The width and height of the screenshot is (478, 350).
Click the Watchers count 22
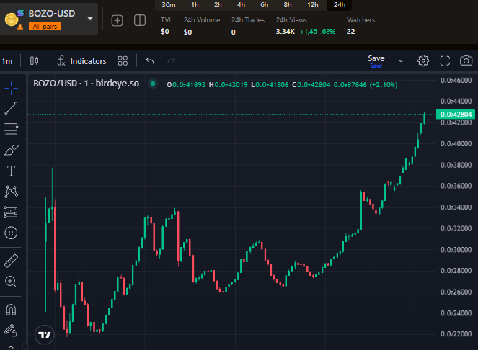click(x=350, y=32)
